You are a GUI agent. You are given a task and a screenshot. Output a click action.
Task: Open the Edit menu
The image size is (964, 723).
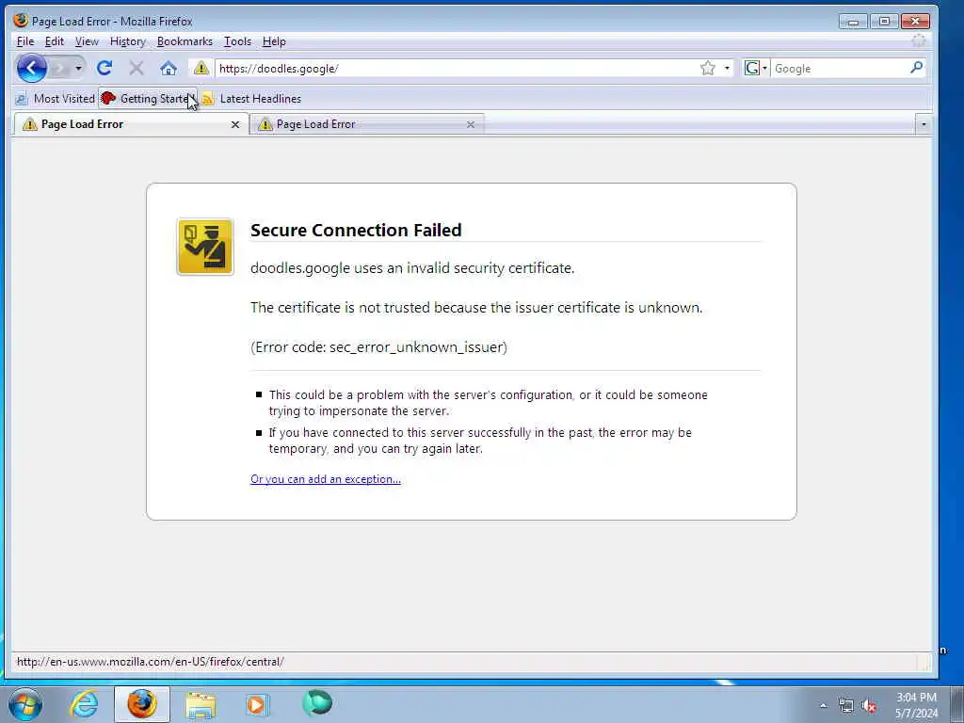click(54, 41)
